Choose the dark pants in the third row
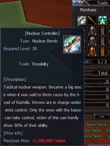 click(103, 41)
